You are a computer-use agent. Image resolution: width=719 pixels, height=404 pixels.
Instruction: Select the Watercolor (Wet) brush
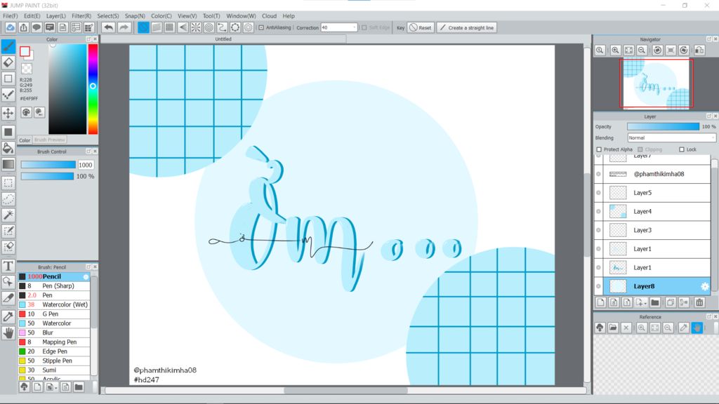[x=54, y=304]
